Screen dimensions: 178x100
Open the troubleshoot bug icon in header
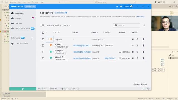pyautogui.click(x=117, y=7)
